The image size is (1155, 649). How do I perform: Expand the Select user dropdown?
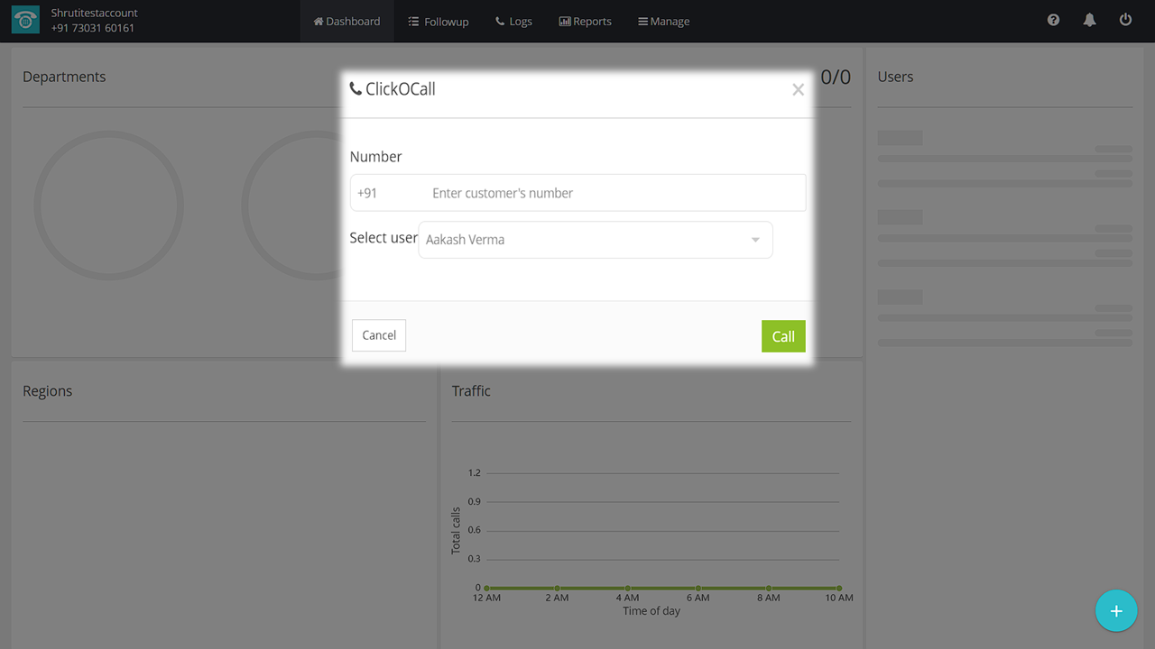[x=595, y=240]
